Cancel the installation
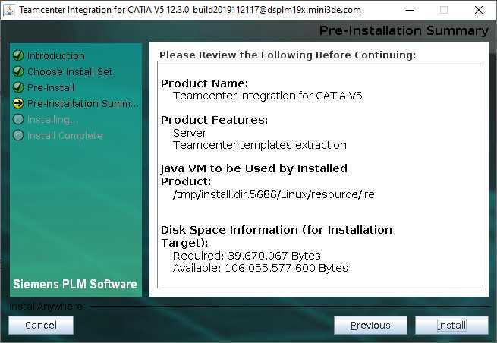This screenshot has height=343, width=497. [x=41, y=326]
